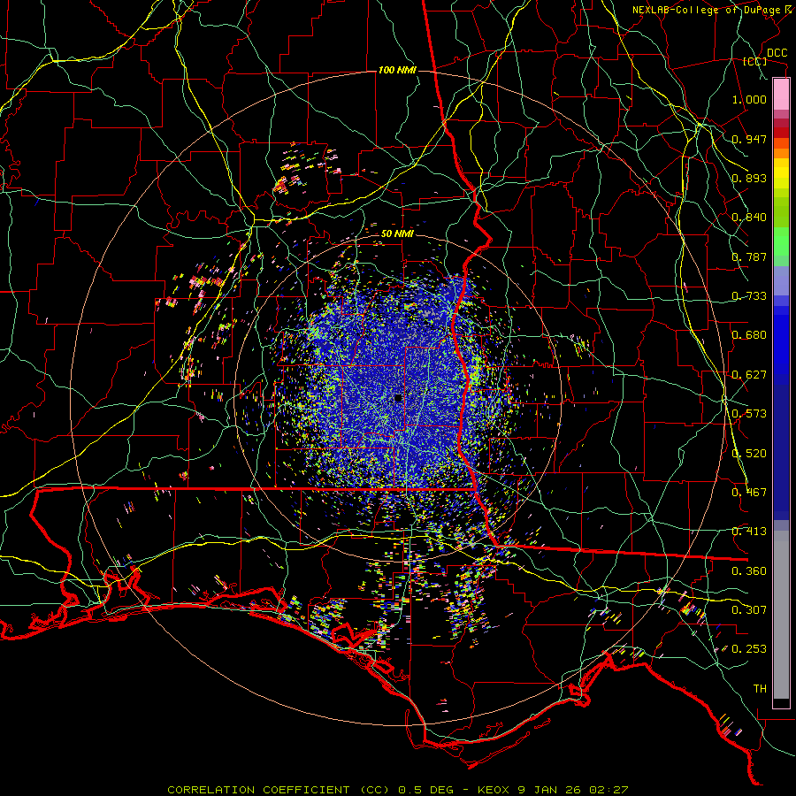Click the TH threshold label on legend
This screenshot has width=796, height=796.
pyautogui.click(x=760, y=689)
